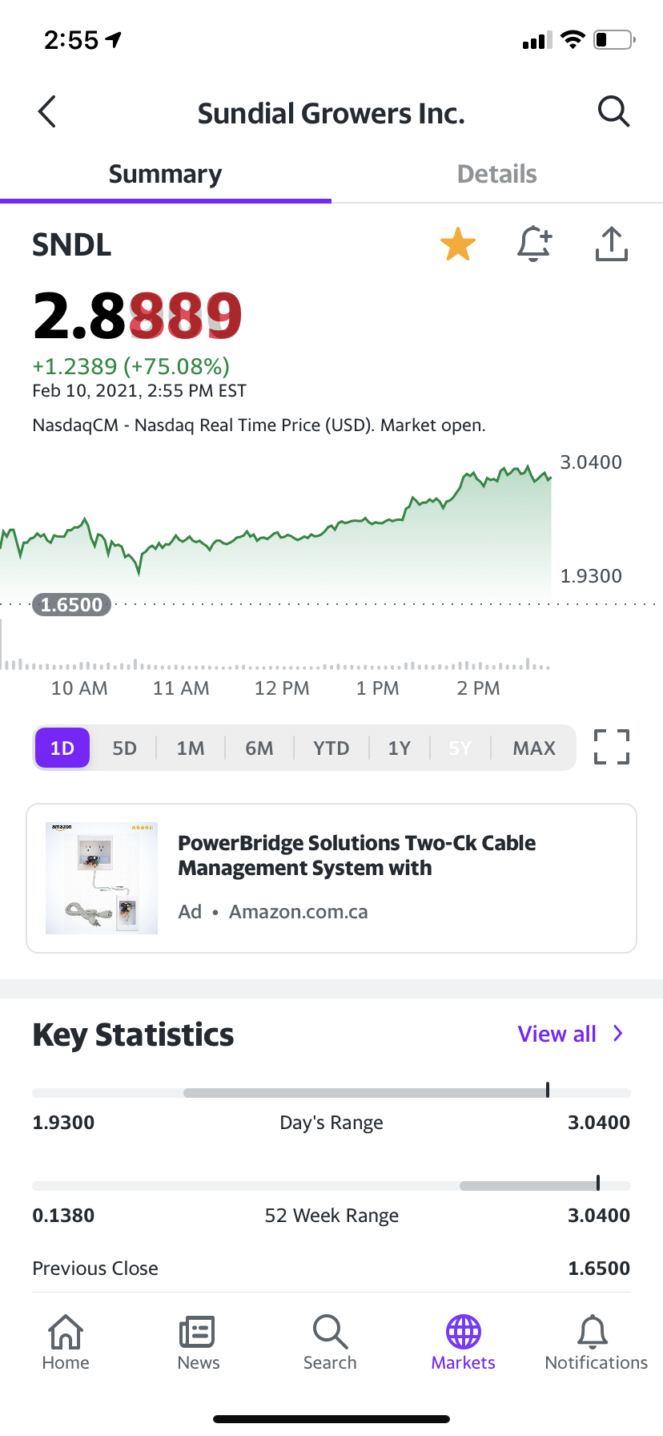663x1436 pixels.
Task: Select 1M chart range
Action: click(191, 748)
